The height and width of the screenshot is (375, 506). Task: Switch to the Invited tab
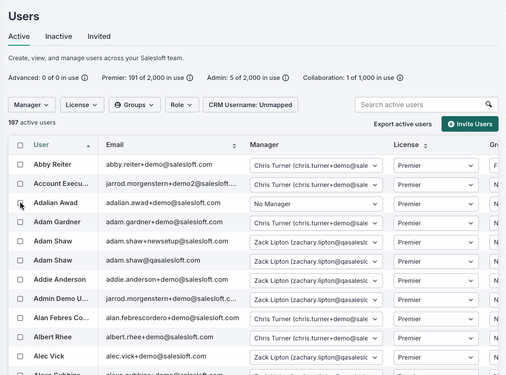(x=99, y=36)
